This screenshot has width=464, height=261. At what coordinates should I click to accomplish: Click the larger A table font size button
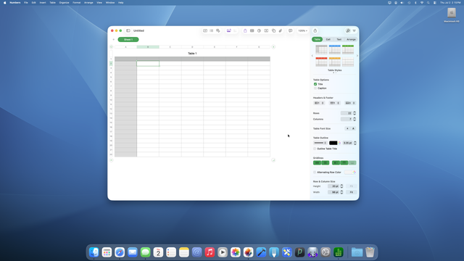tap(353, 128)
